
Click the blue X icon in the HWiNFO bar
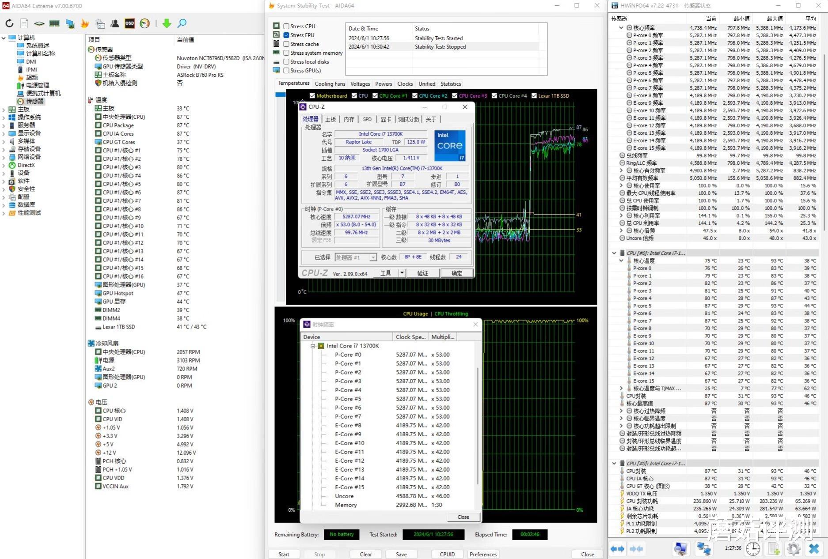(x=814, y=548)
